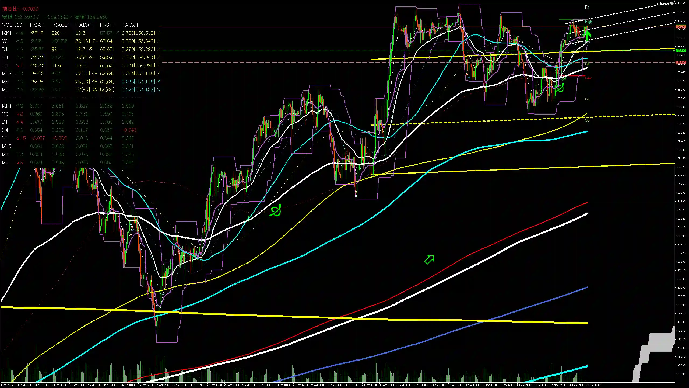The image size is (689, 388).
Task: Select the S2 pivot level label
Action: pos(587,99)
